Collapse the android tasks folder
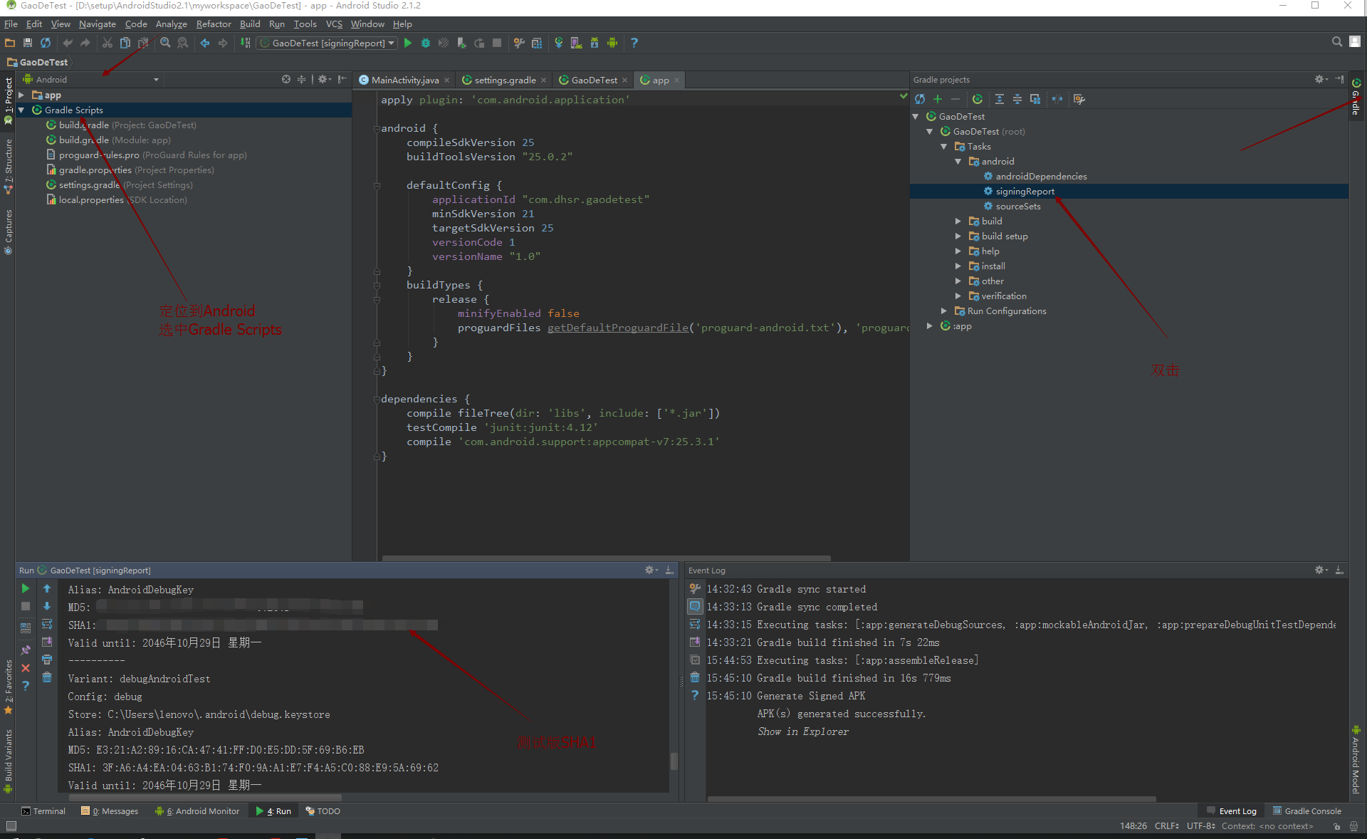 (x=958, y=161)
